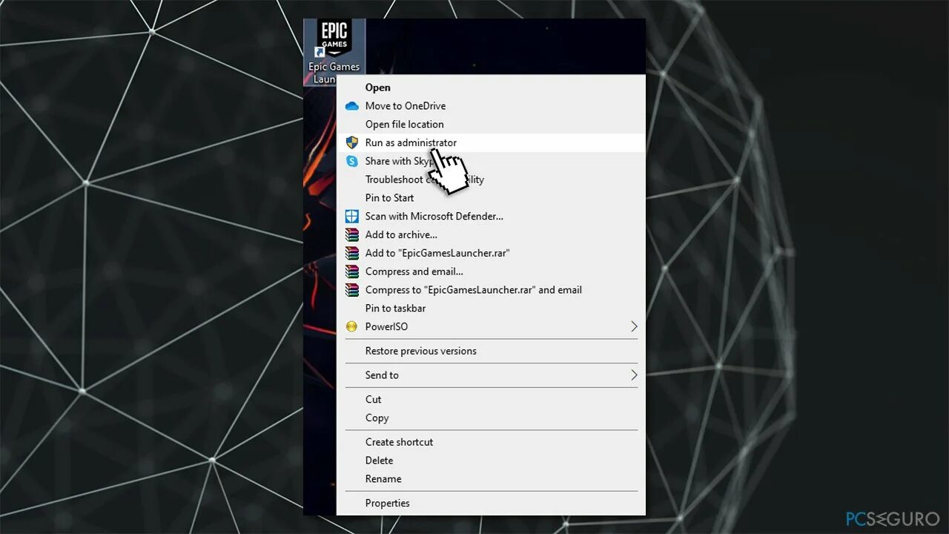Select Scan with Microsoft Defender
949x534 pixels.
tap(491, 217)
